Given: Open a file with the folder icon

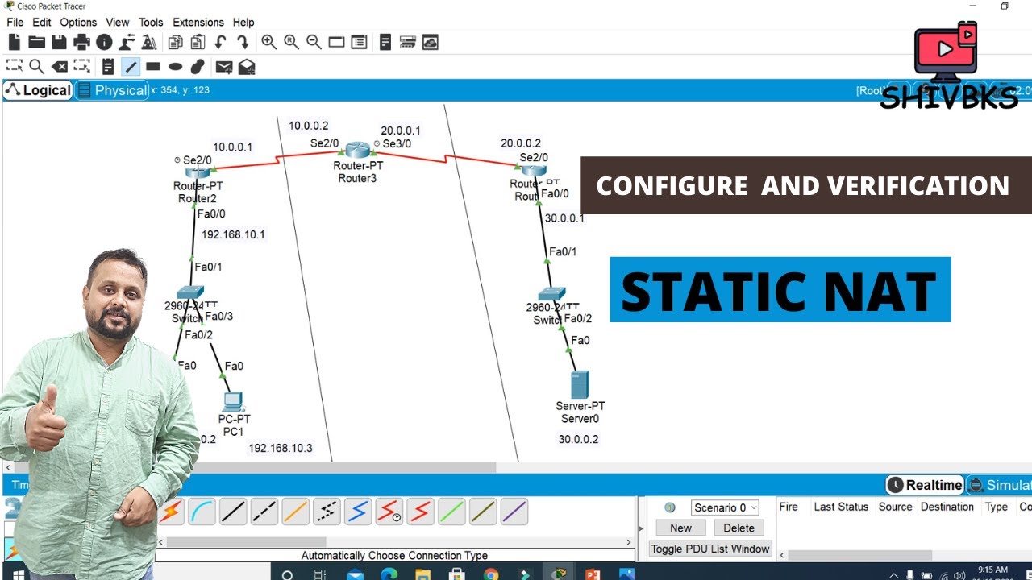Looking at the screenshot, I should click(x=36, y=43).
